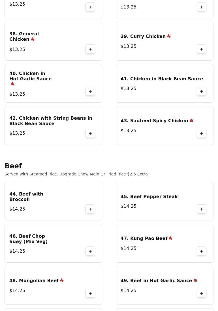Add Curry Chicken using plus button
218x311 pixels.
pos(202,49)
